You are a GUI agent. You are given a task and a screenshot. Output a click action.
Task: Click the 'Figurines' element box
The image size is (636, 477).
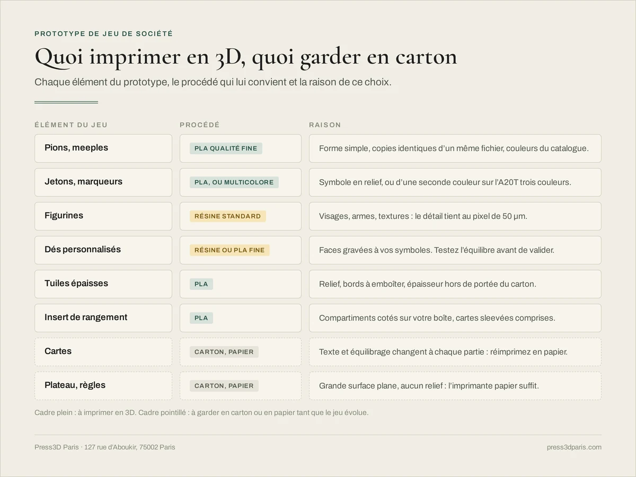pos(103,216)
